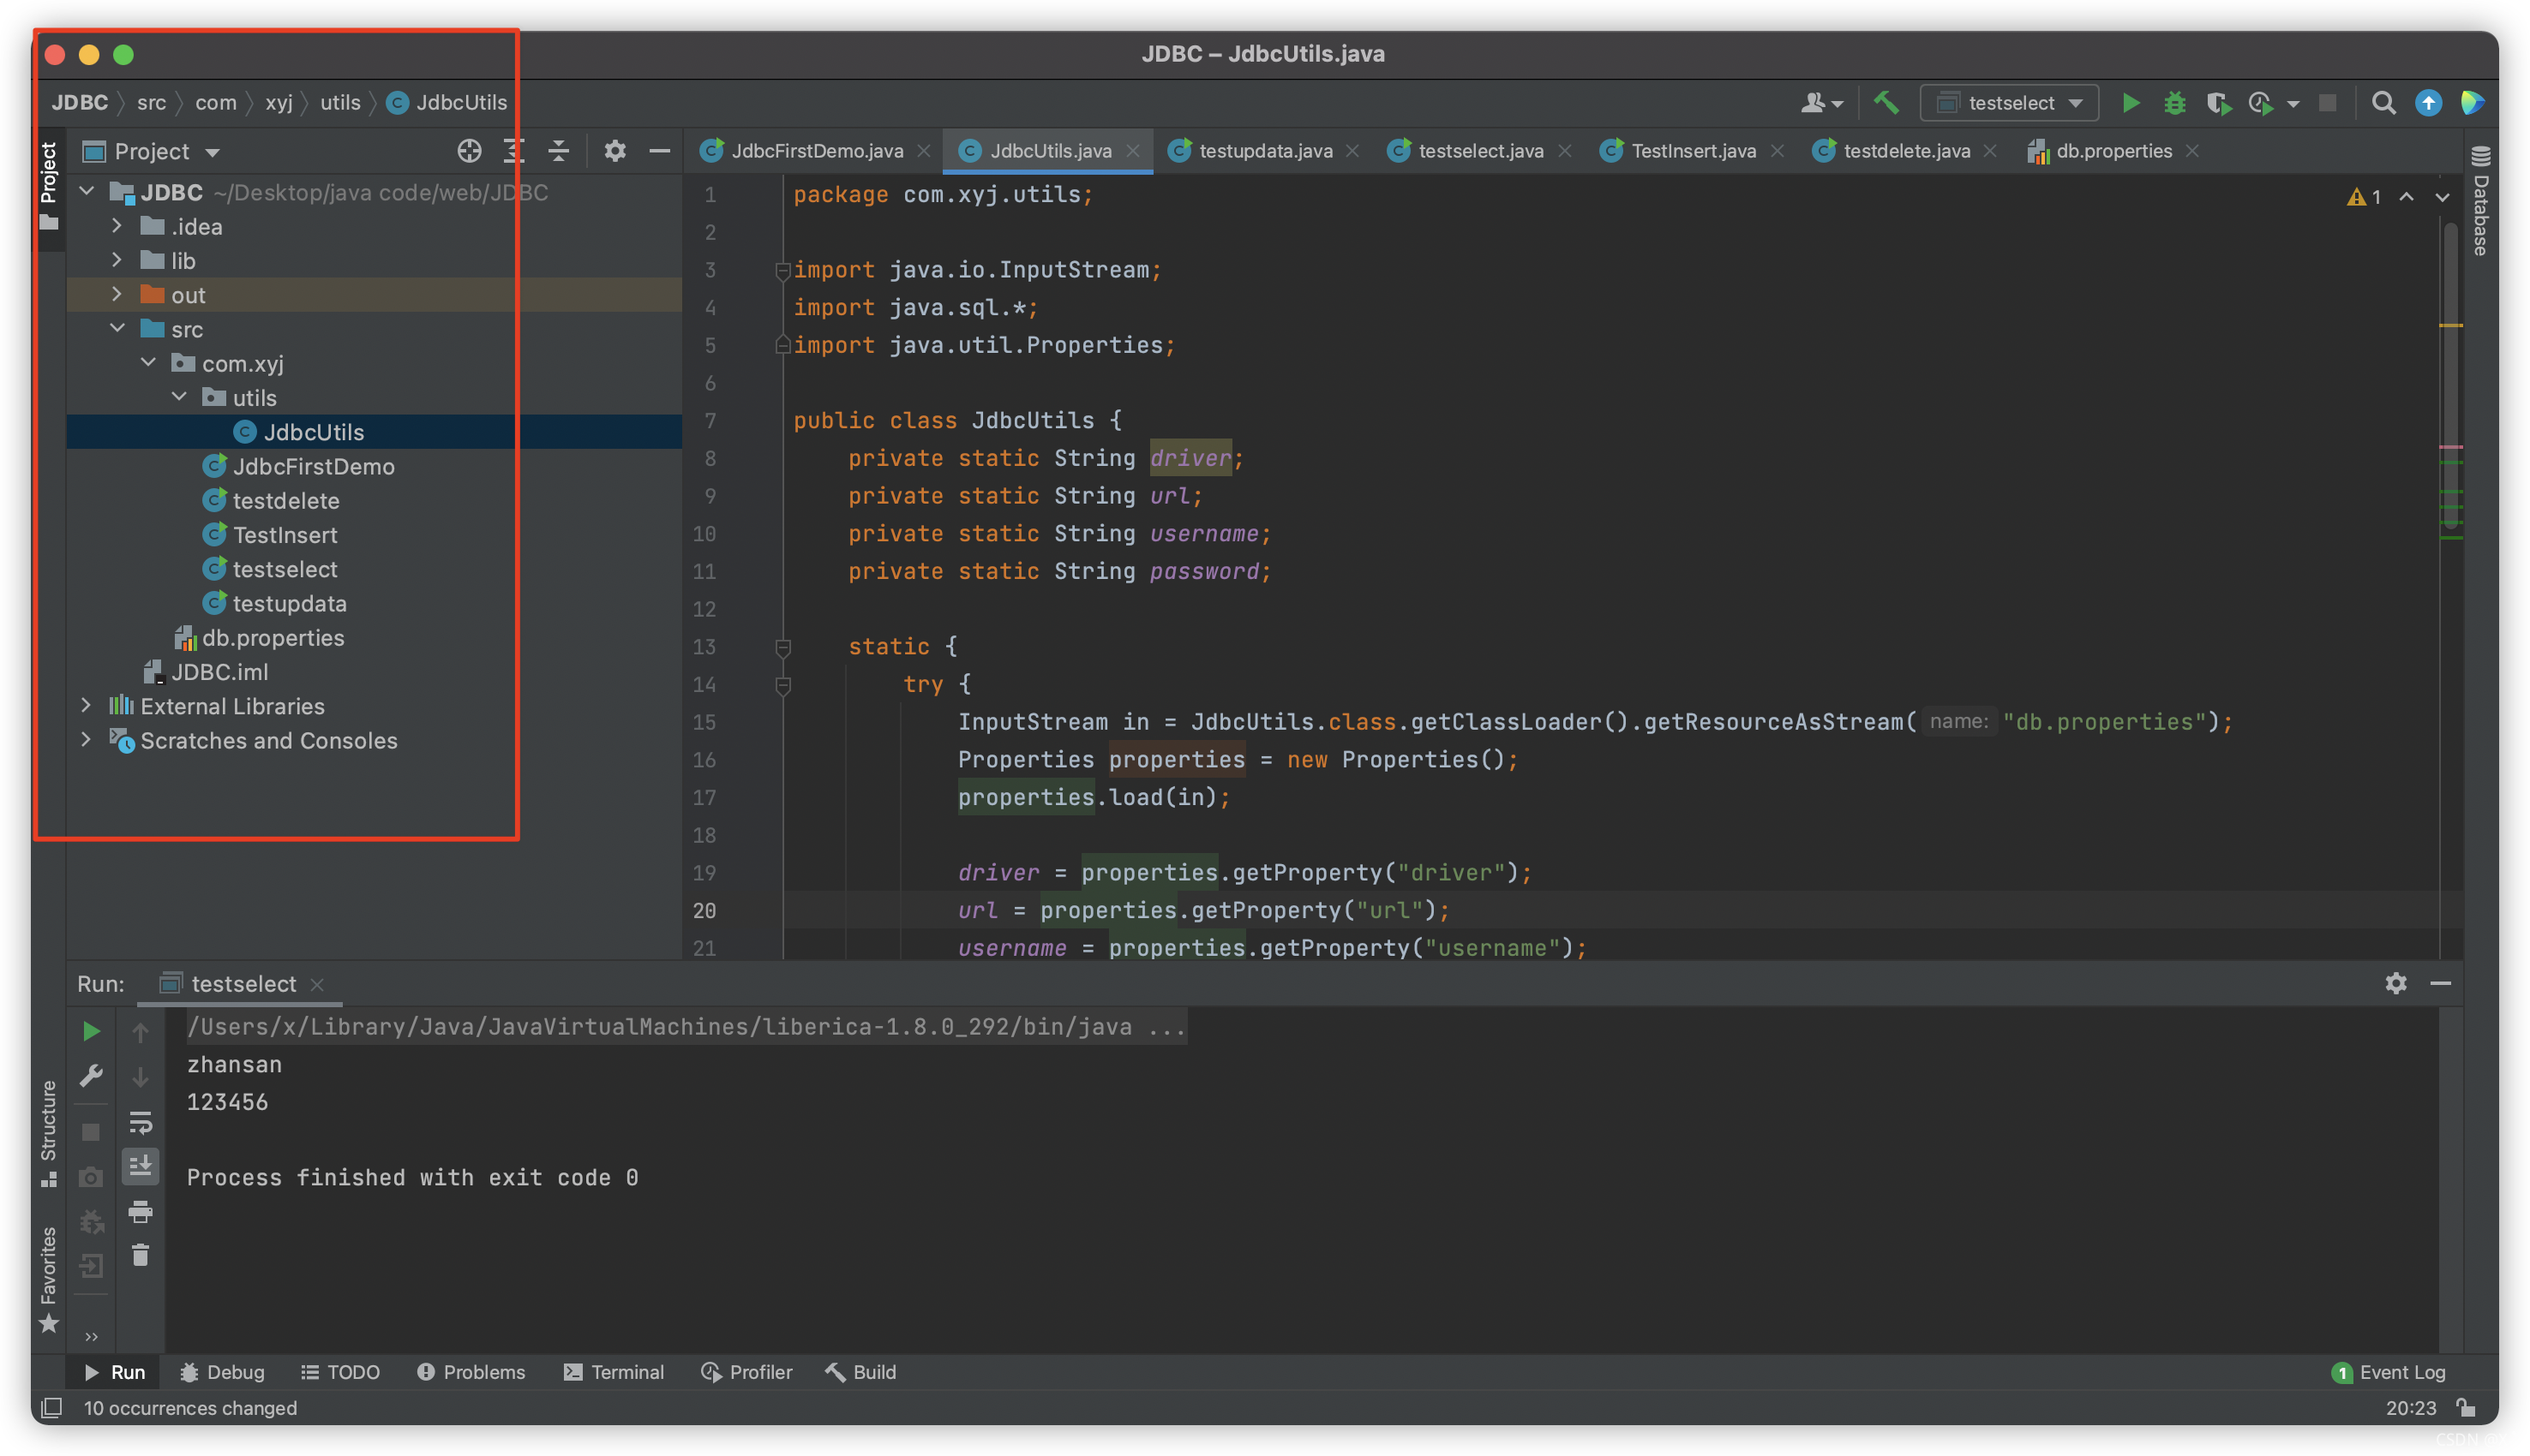Toggle read-only lock icon in status bar
Screen dimensions: 2530x1456
[2466, 1408]
